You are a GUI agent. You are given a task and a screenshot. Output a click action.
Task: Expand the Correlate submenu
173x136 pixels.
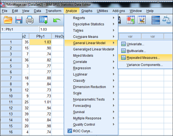tap(91, 62)
